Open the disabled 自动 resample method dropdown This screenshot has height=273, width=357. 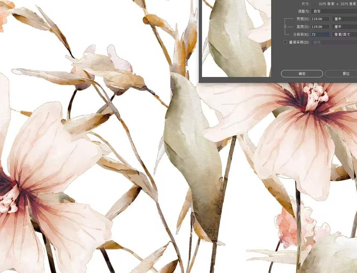click(334, 42)
